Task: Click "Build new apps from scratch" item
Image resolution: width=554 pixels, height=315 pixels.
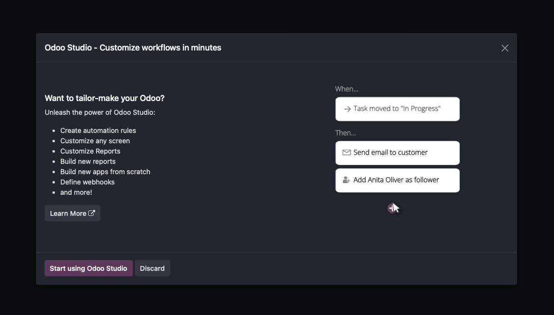Action: click(x=105, y=172)
